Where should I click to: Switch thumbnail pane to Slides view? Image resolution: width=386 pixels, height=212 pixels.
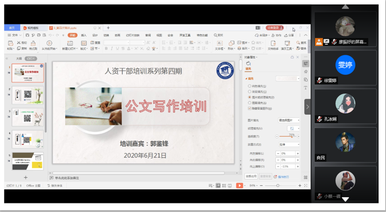click(x=31, y=59)
